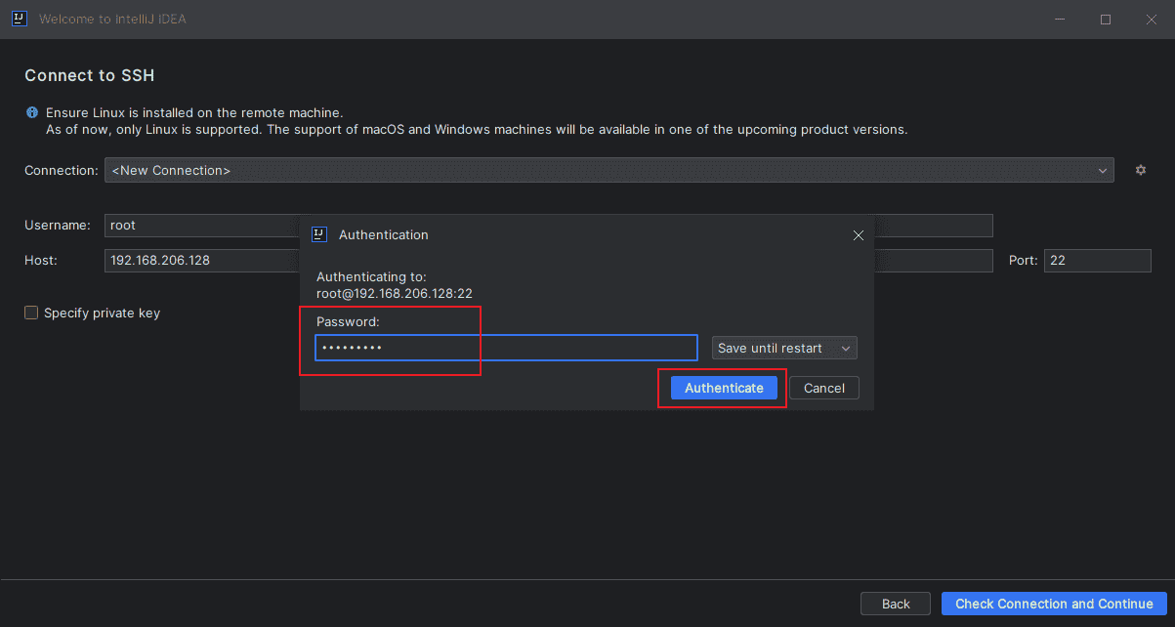Click the Back button

895,603
